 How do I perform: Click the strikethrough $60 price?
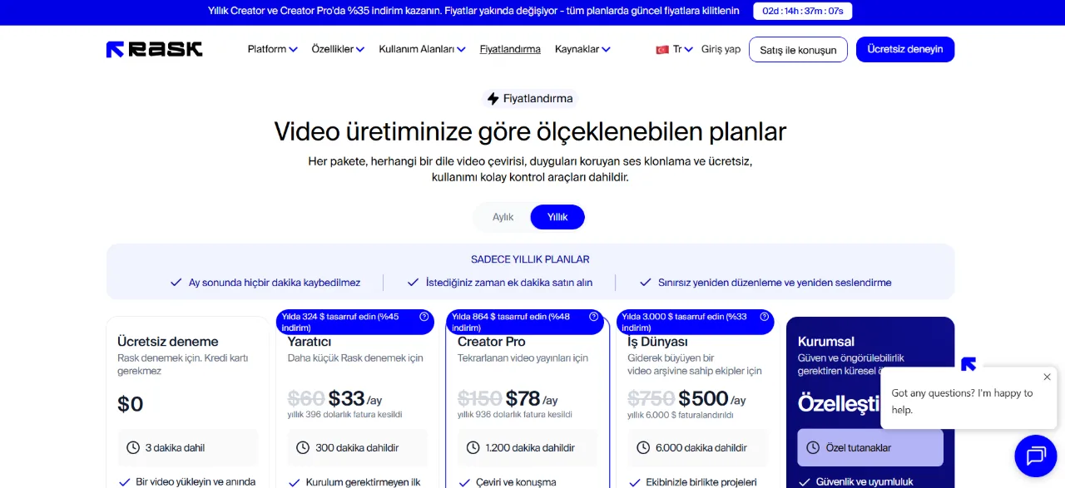coord(306,399)
